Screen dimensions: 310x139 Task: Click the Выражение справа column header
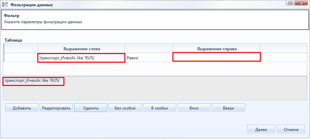click(216, 49)
